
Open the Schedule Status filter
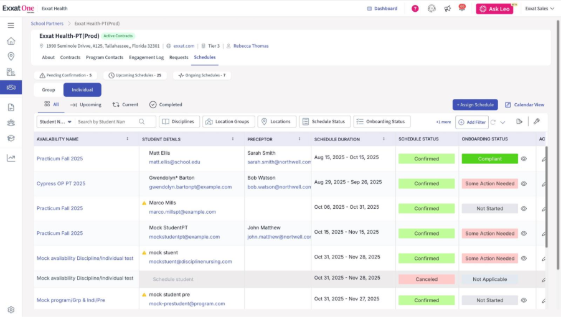pos(324,122)
